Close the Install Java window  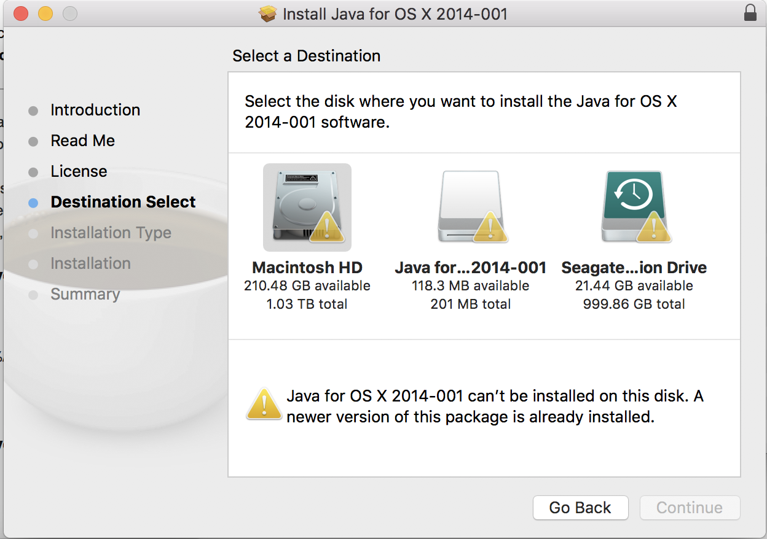click(21, 14)
